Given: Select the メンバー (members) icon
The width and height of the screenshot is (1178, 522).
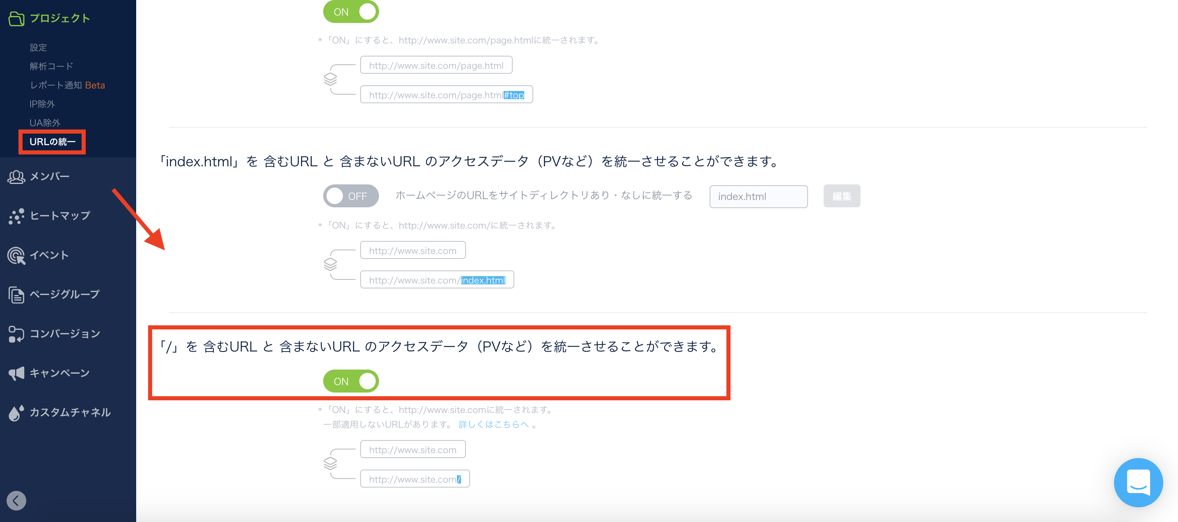Looking at the screenshot, I should click(x=16, y=177).
